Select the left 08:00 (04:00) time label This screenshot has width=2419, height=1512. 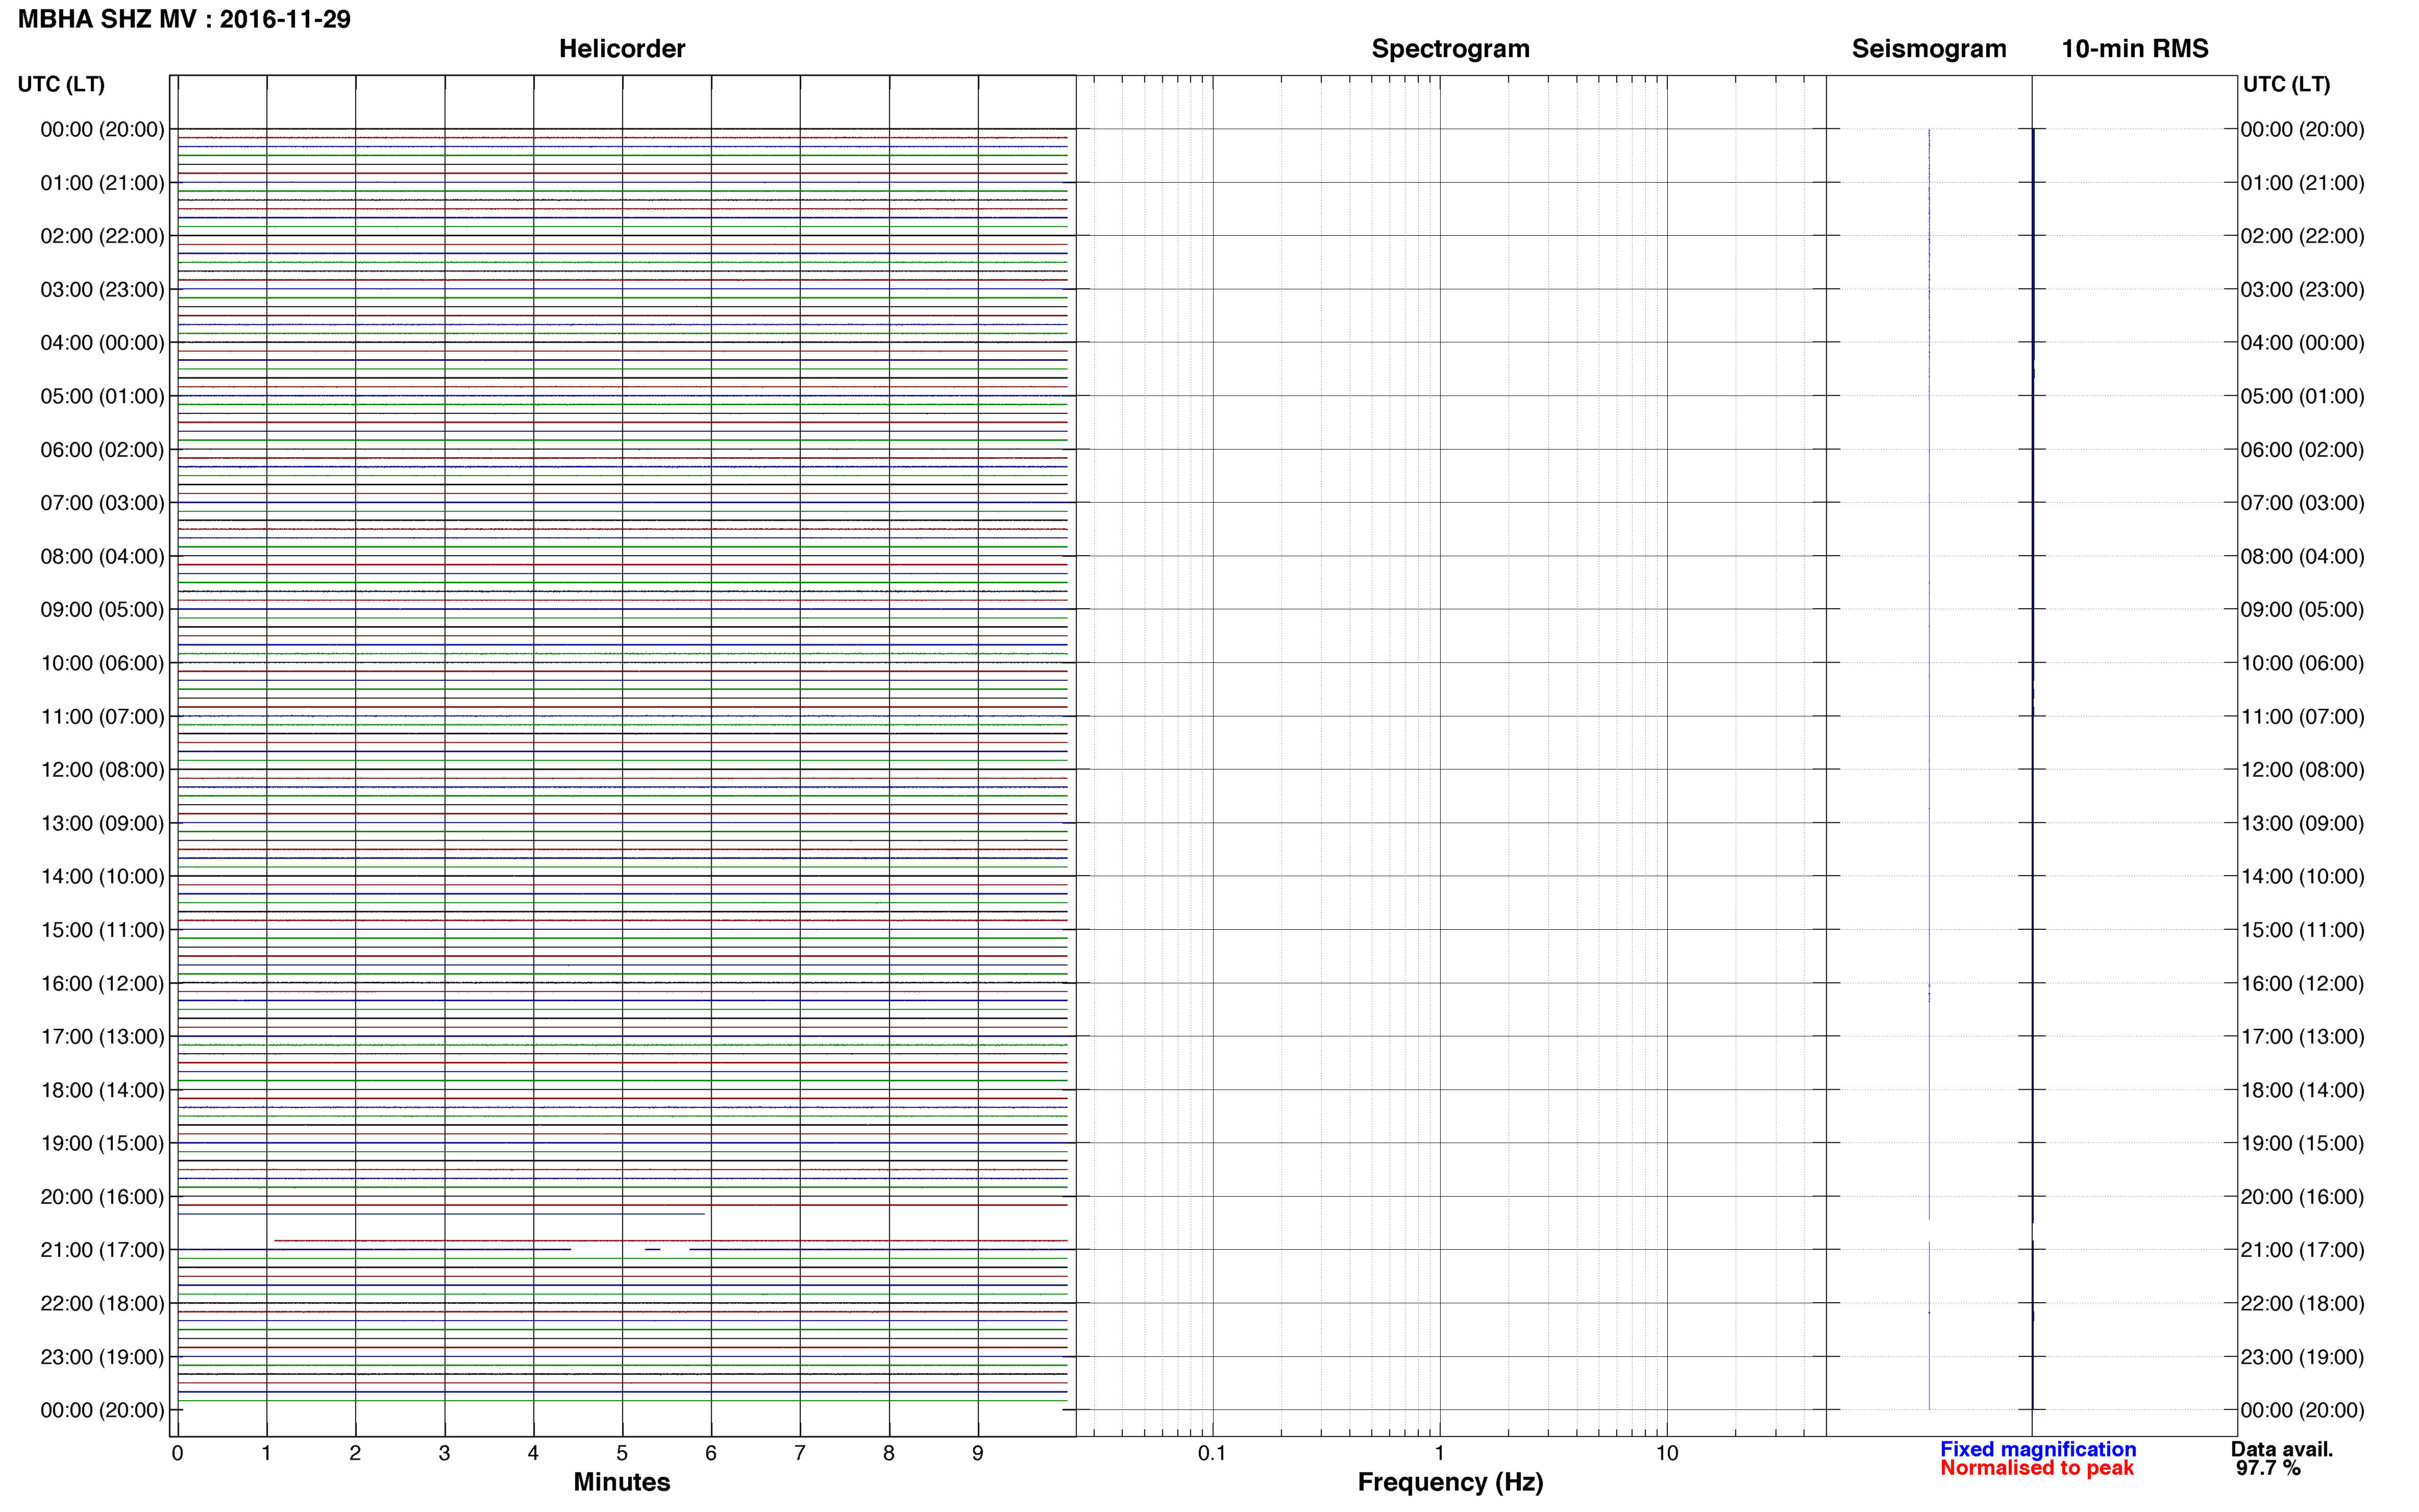click(x=102, y=556)
